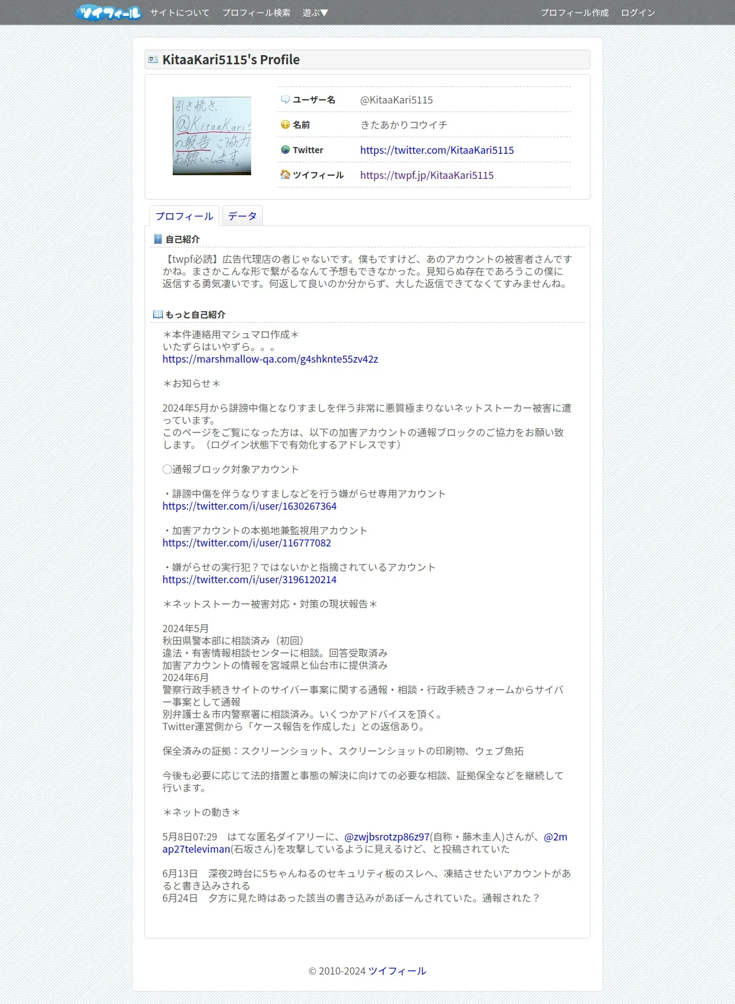Click the ツイフィール link in the footer

coord(397,971)
